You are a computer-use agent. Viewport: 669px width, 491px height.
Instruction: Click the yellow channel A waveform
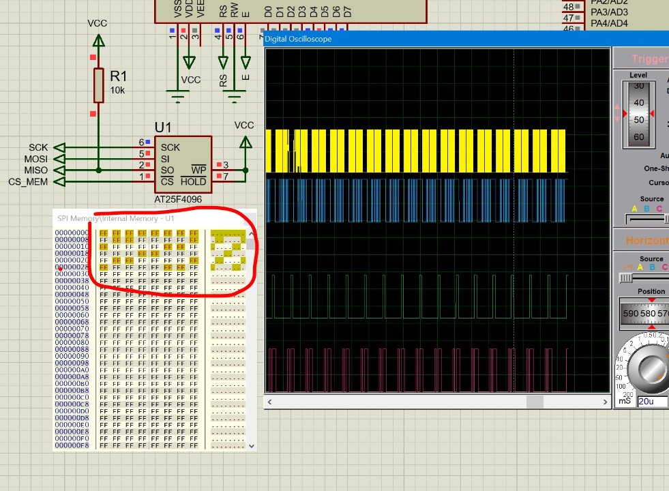point(416,151)
